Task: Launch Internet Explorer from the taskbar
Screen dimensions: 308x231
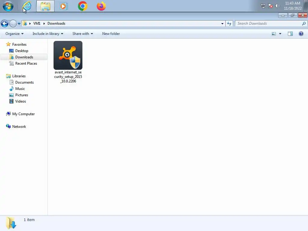Action: pyautogui.click(x=27, y=6)
